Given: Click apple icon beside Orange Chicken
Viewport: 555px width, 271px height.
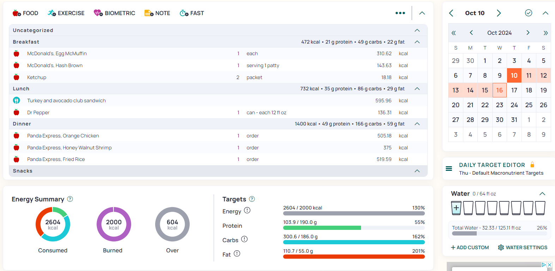Looking at the screenshot, I should coord(16,136).
